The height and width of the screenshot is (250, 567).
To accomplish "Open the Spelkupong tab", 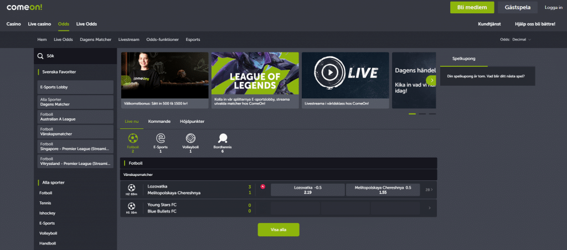I will tap(464, 58).
